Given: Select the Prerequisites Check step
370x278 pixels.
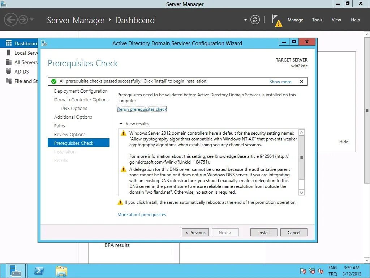Looking at the screenshot, I should 78,143.
